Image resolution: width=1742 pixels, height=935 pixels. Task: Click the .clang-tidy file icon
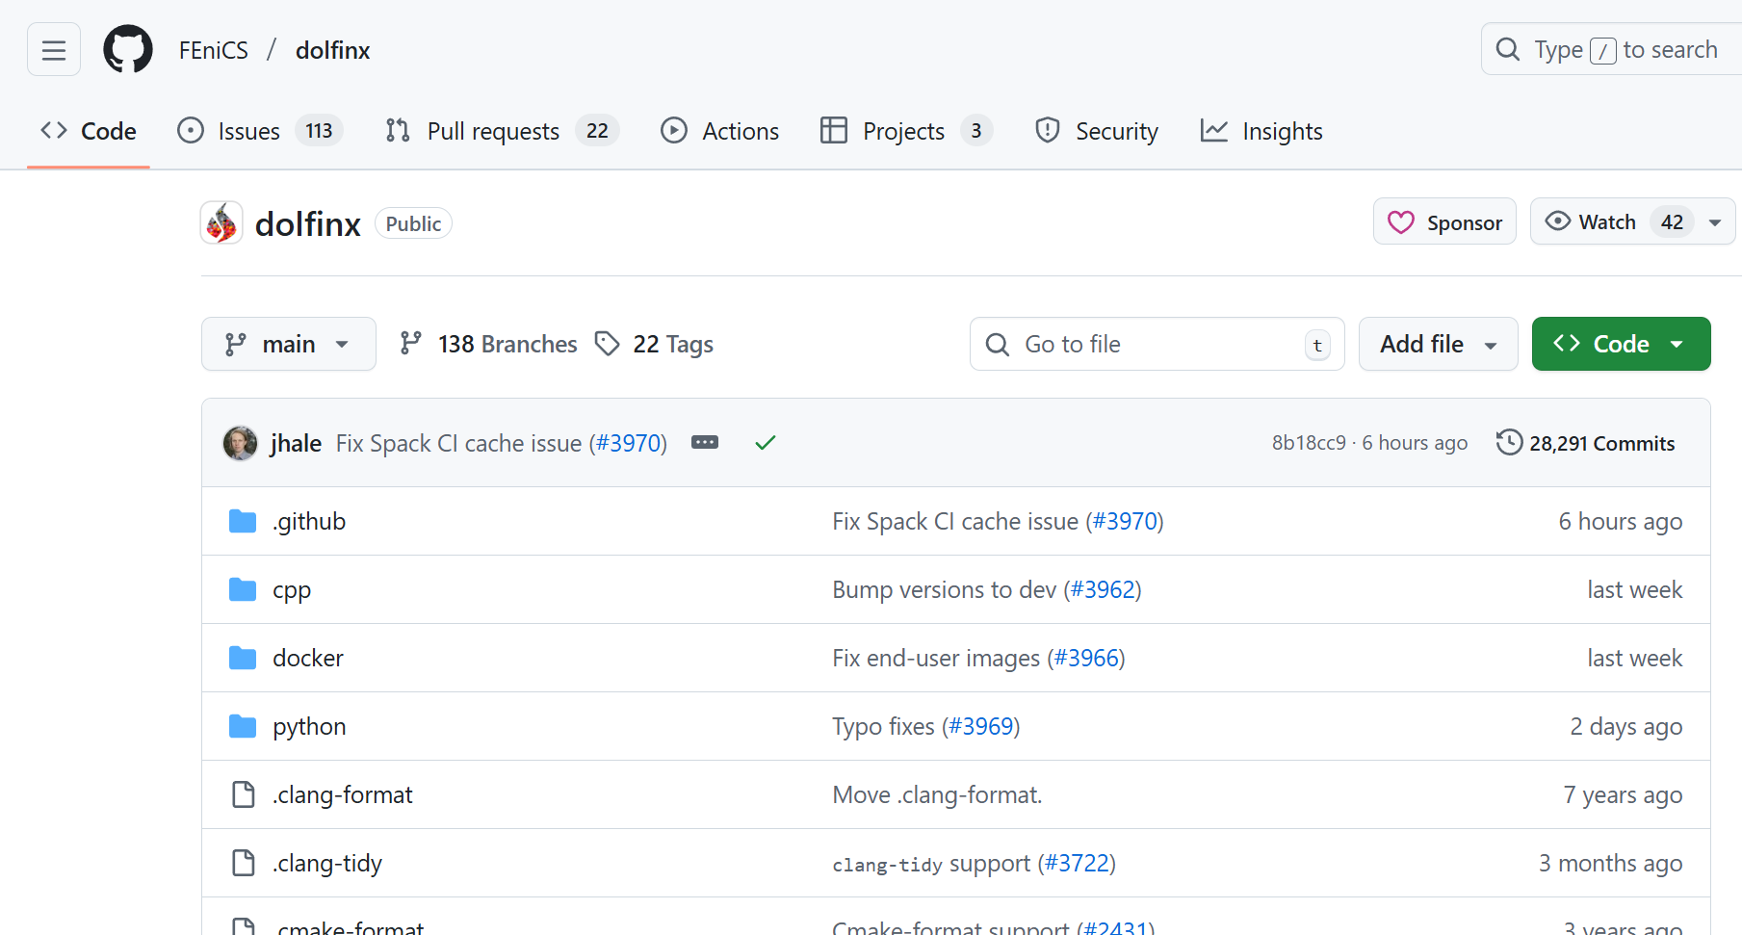244,863
